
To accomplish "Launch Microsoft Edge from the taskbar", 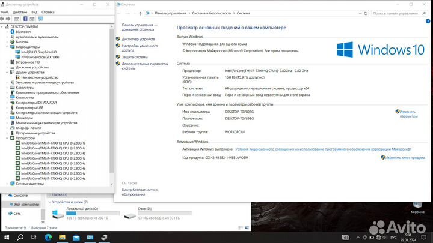I will [x=48, y=237].
